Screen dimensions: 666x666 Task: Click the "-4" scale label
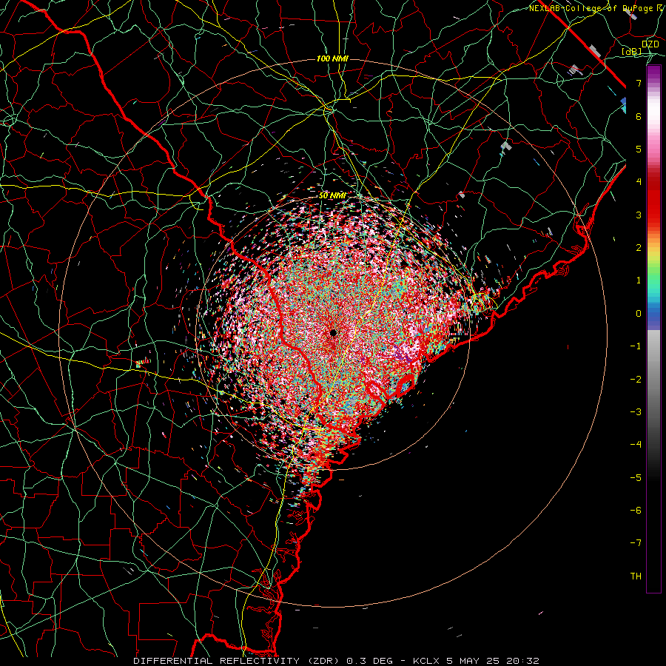pos(636,445)
